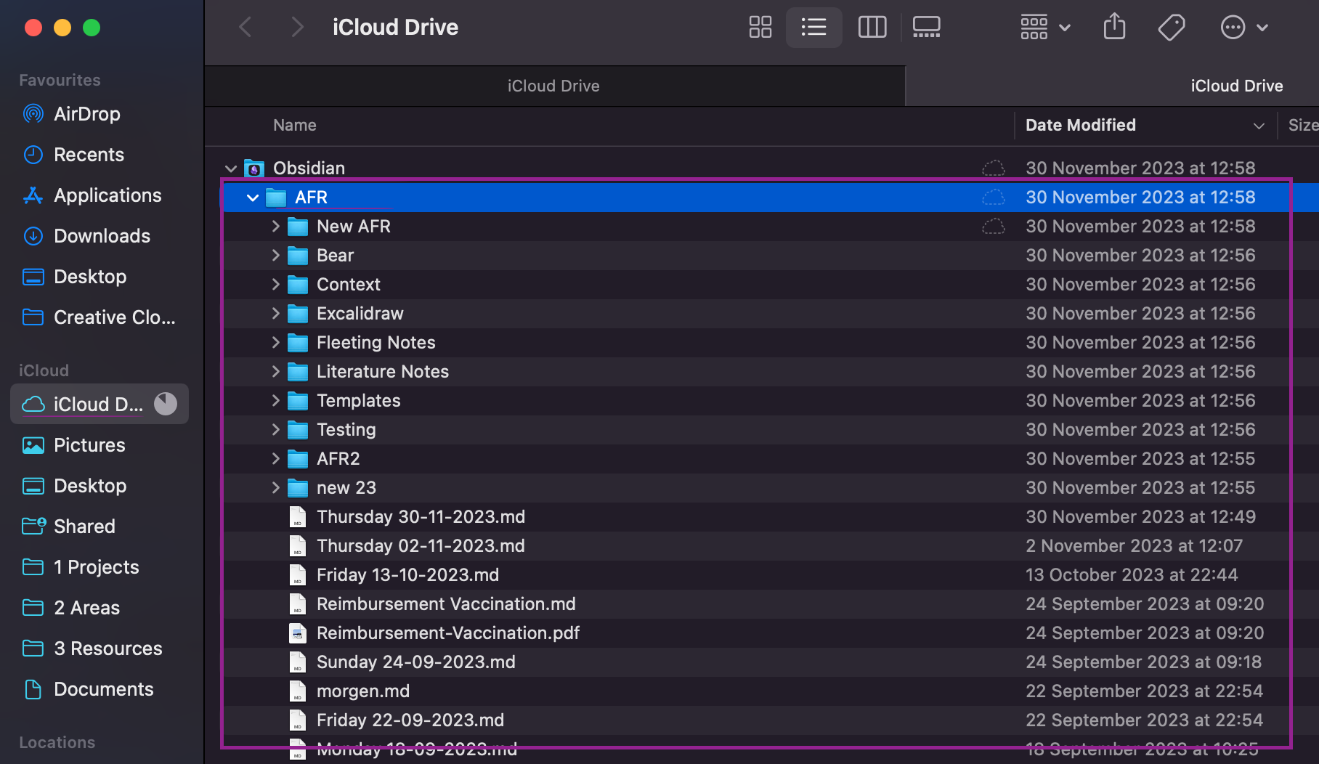1319x764 pixels.
Task: Open Downloads from the sidebar
Action: click(102, 236)
